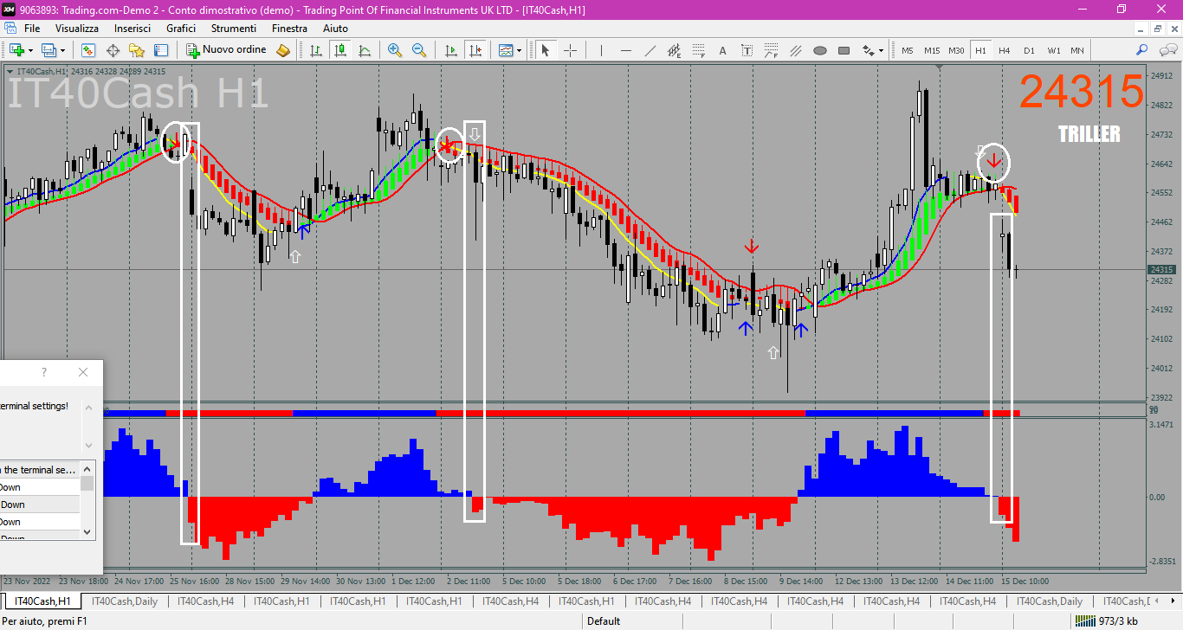The image size is (1183, 630).
Task: Expand the indicators list dropdown arrow
Action: click(520, 50)
